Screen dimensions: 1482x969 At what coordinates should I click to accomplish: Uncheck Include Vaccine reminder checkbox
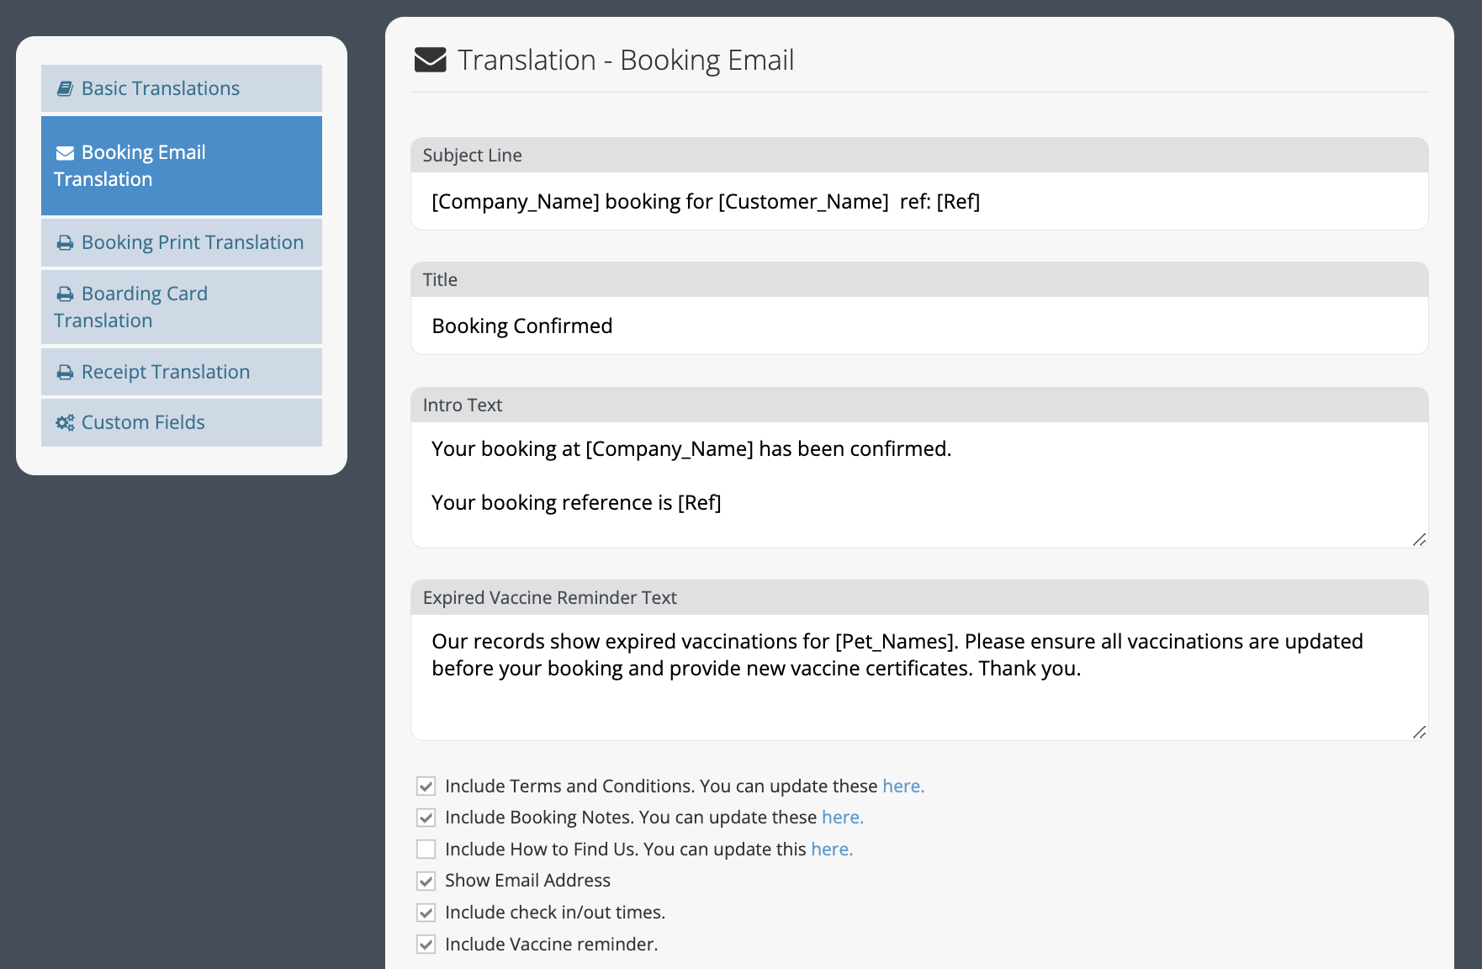coord(426,945)
